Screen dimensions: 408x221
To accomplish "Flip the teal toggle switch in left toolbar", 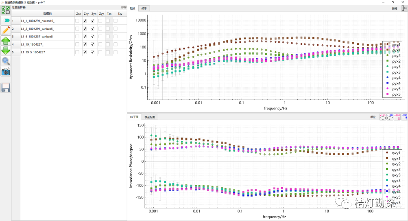I will pyautogui.click(x=6, y=20).
